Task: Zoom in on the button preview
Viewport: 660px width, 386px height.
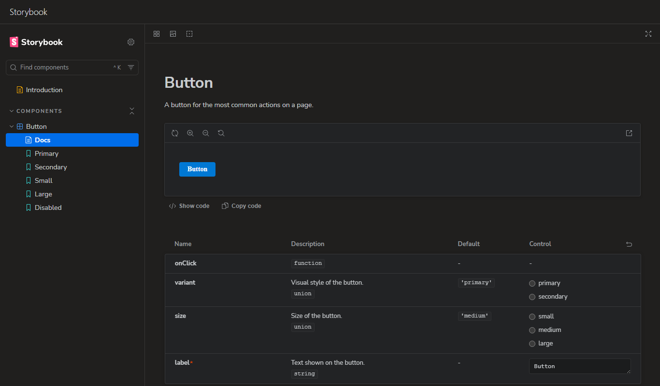Action: coord(190,133)
